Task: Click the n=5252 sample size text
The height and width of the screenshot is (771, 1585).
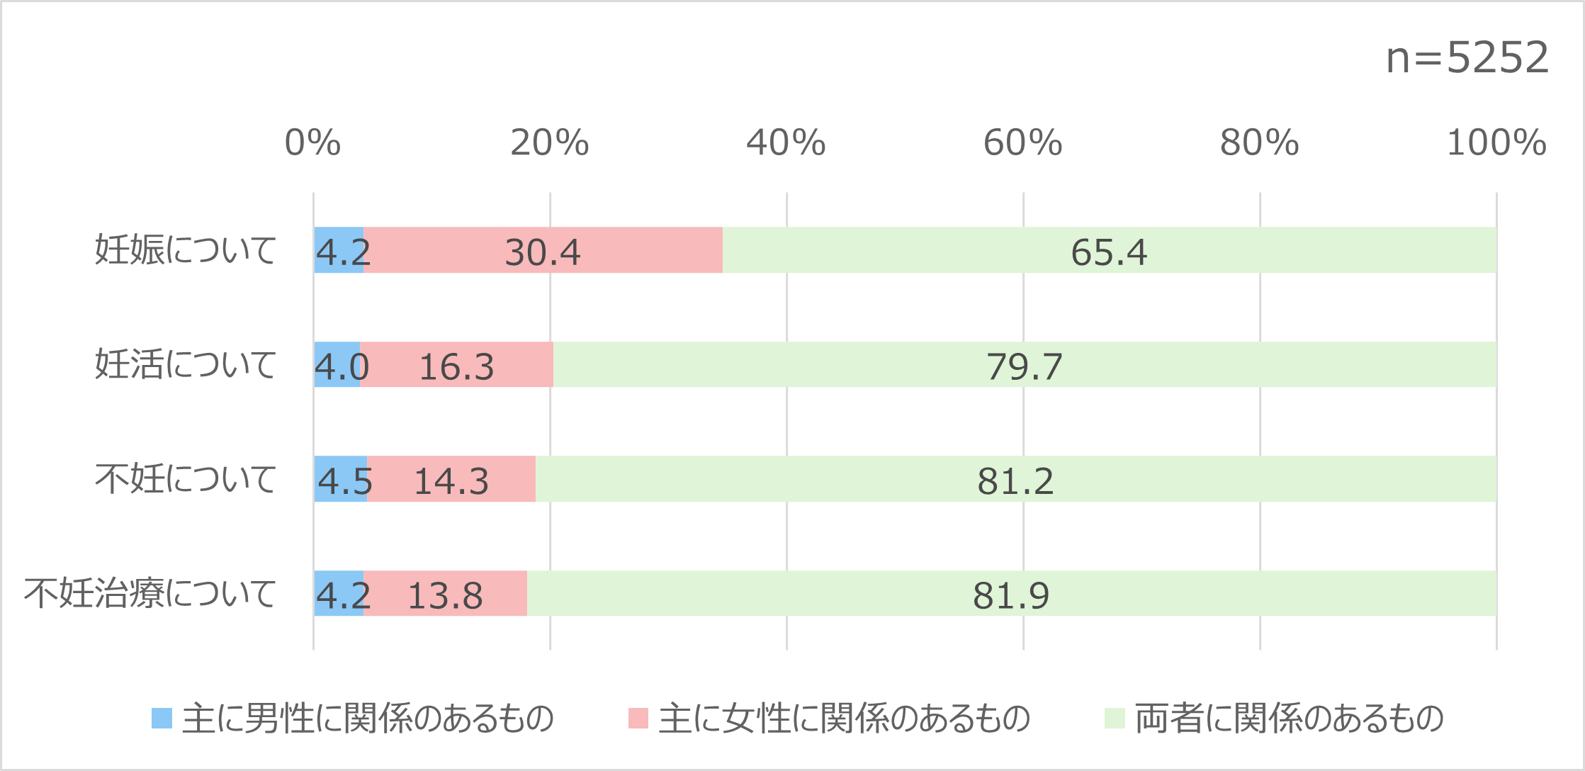Action: tap(1467, 57)
